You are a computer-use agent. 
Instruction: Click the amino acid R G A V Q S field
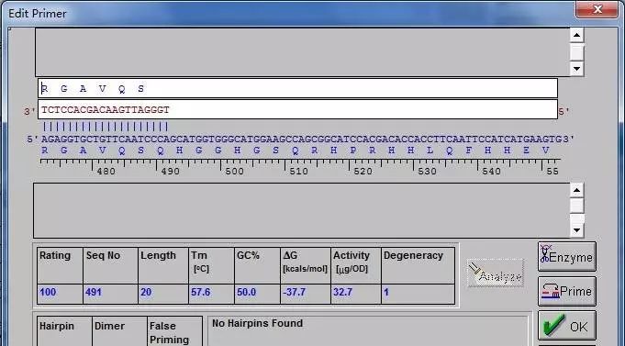click(x=297, y=88)
